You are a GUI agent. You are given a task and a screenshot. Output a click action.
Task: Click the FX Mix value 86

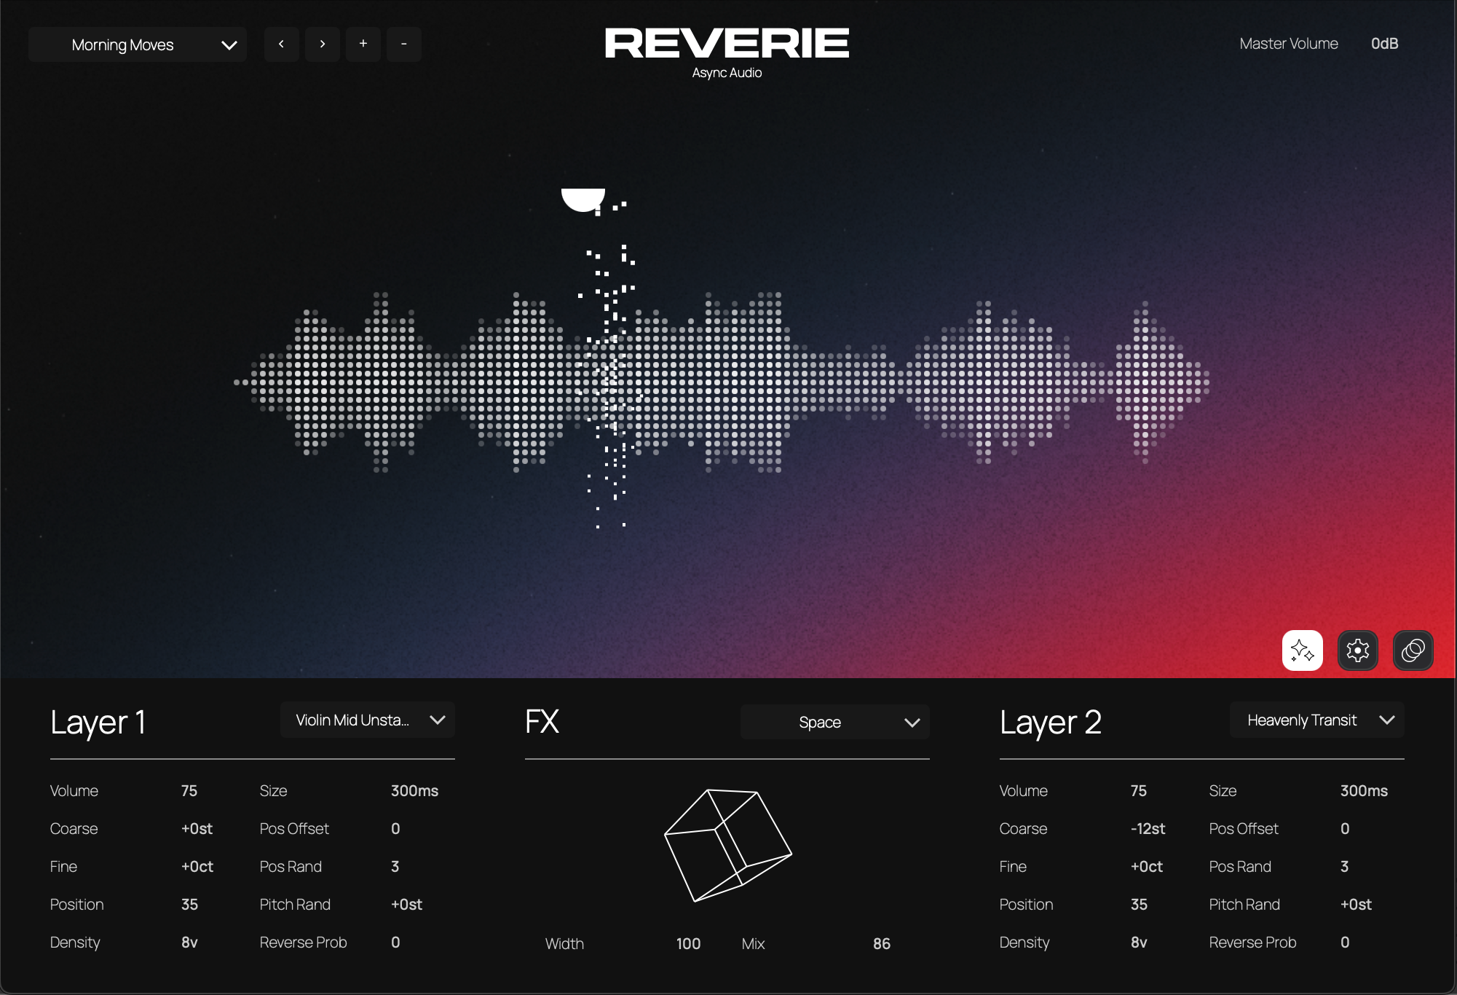tap(881, 944)
